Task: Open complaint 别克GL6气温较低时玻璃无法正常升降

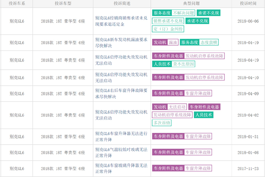Action: [121, 153]
